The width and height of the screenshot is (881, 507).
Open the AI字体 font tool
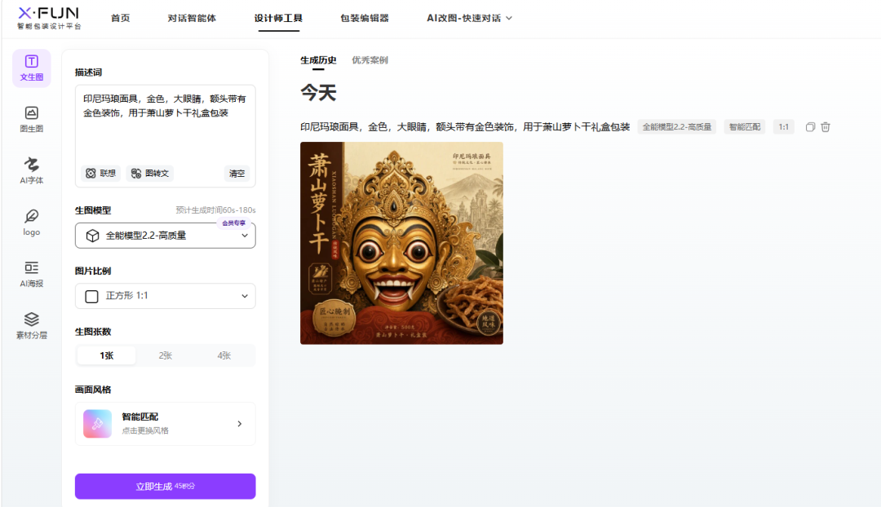click(32, 170)
